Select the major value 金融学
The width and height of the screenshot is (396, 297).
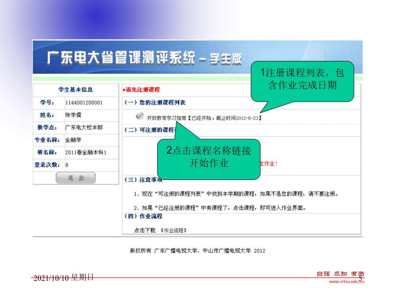point(73,139)
